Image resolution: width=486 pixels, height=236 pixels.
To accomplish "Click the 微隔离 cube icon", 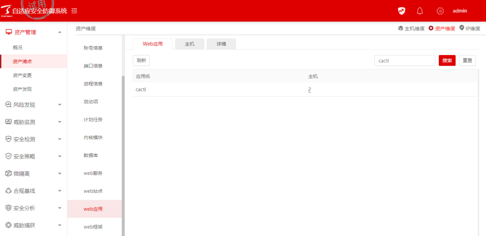I will [8, 173].
